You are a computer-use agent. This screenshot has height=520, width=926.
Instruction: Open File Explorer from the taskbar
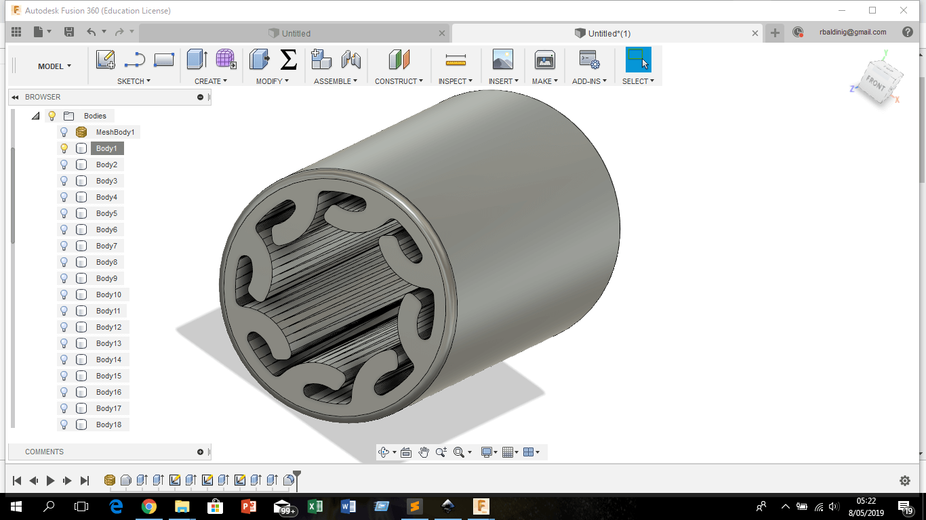182,506
